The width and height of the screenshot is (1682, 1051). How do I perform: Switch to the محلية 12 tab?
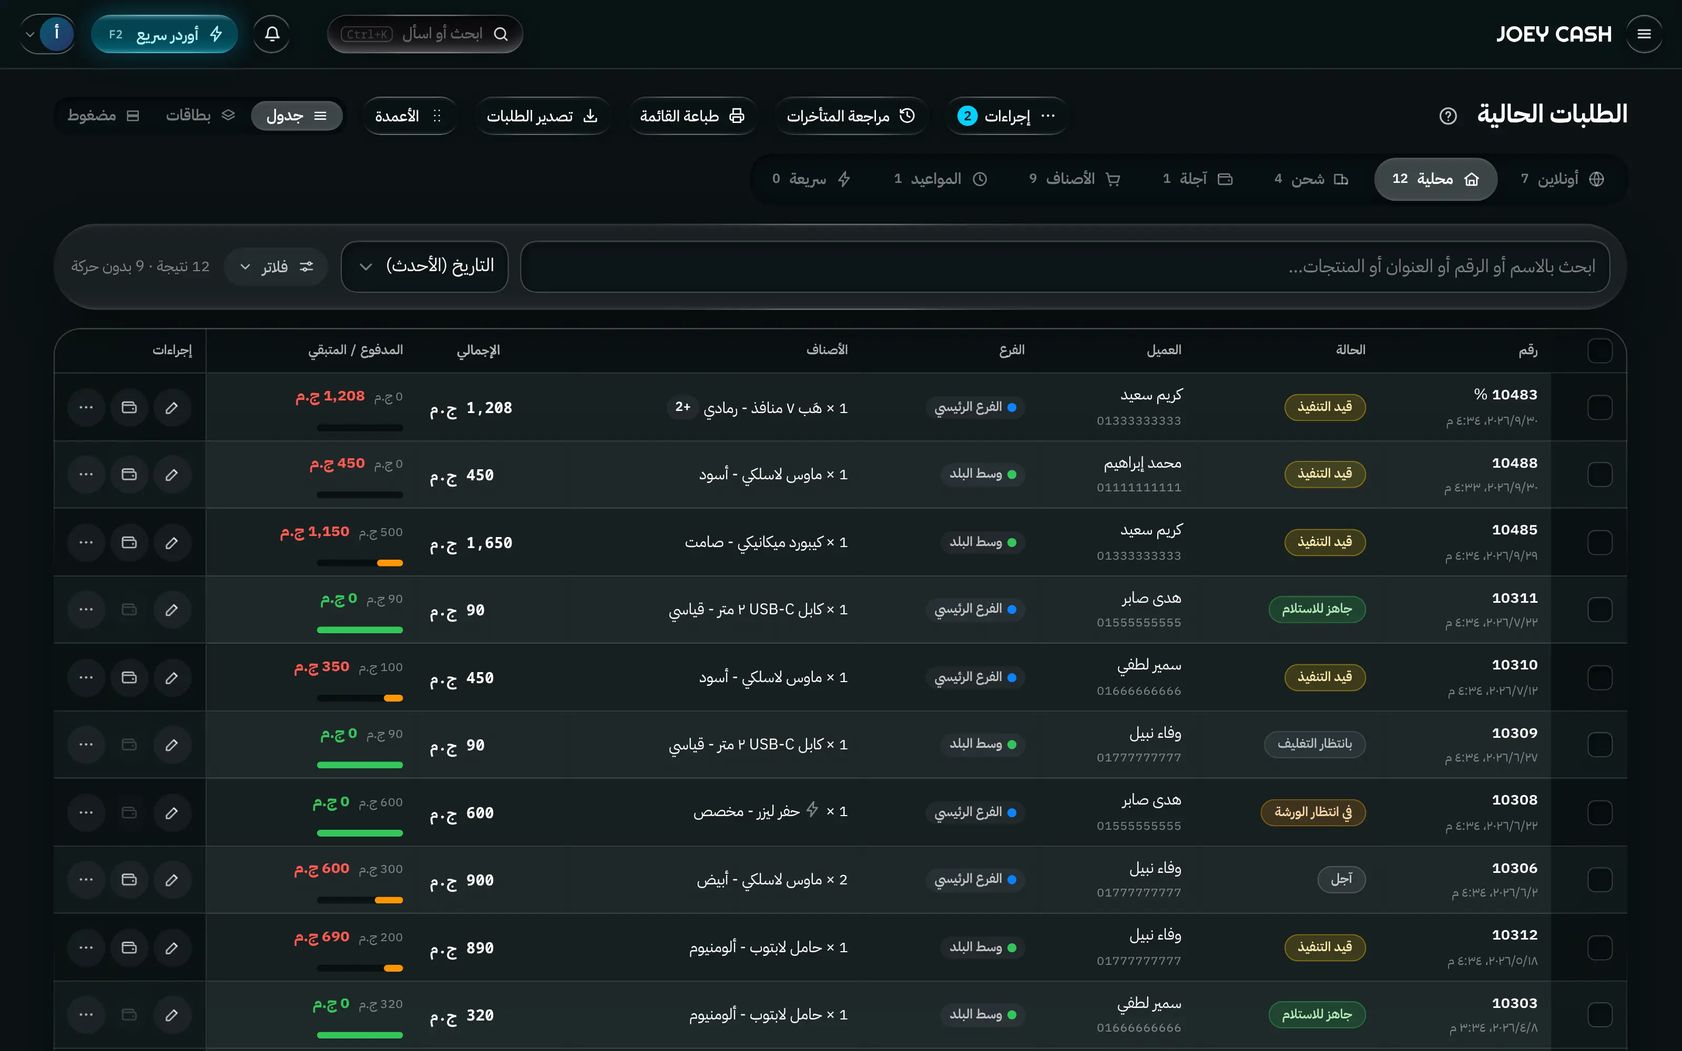pyautogui.click(x=1435, y=179)
